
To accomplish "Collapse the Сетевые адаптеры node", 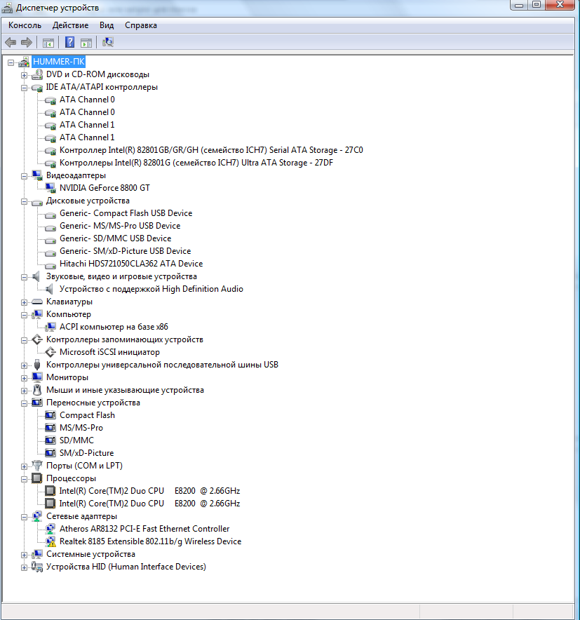I will [x=24, y=517].
